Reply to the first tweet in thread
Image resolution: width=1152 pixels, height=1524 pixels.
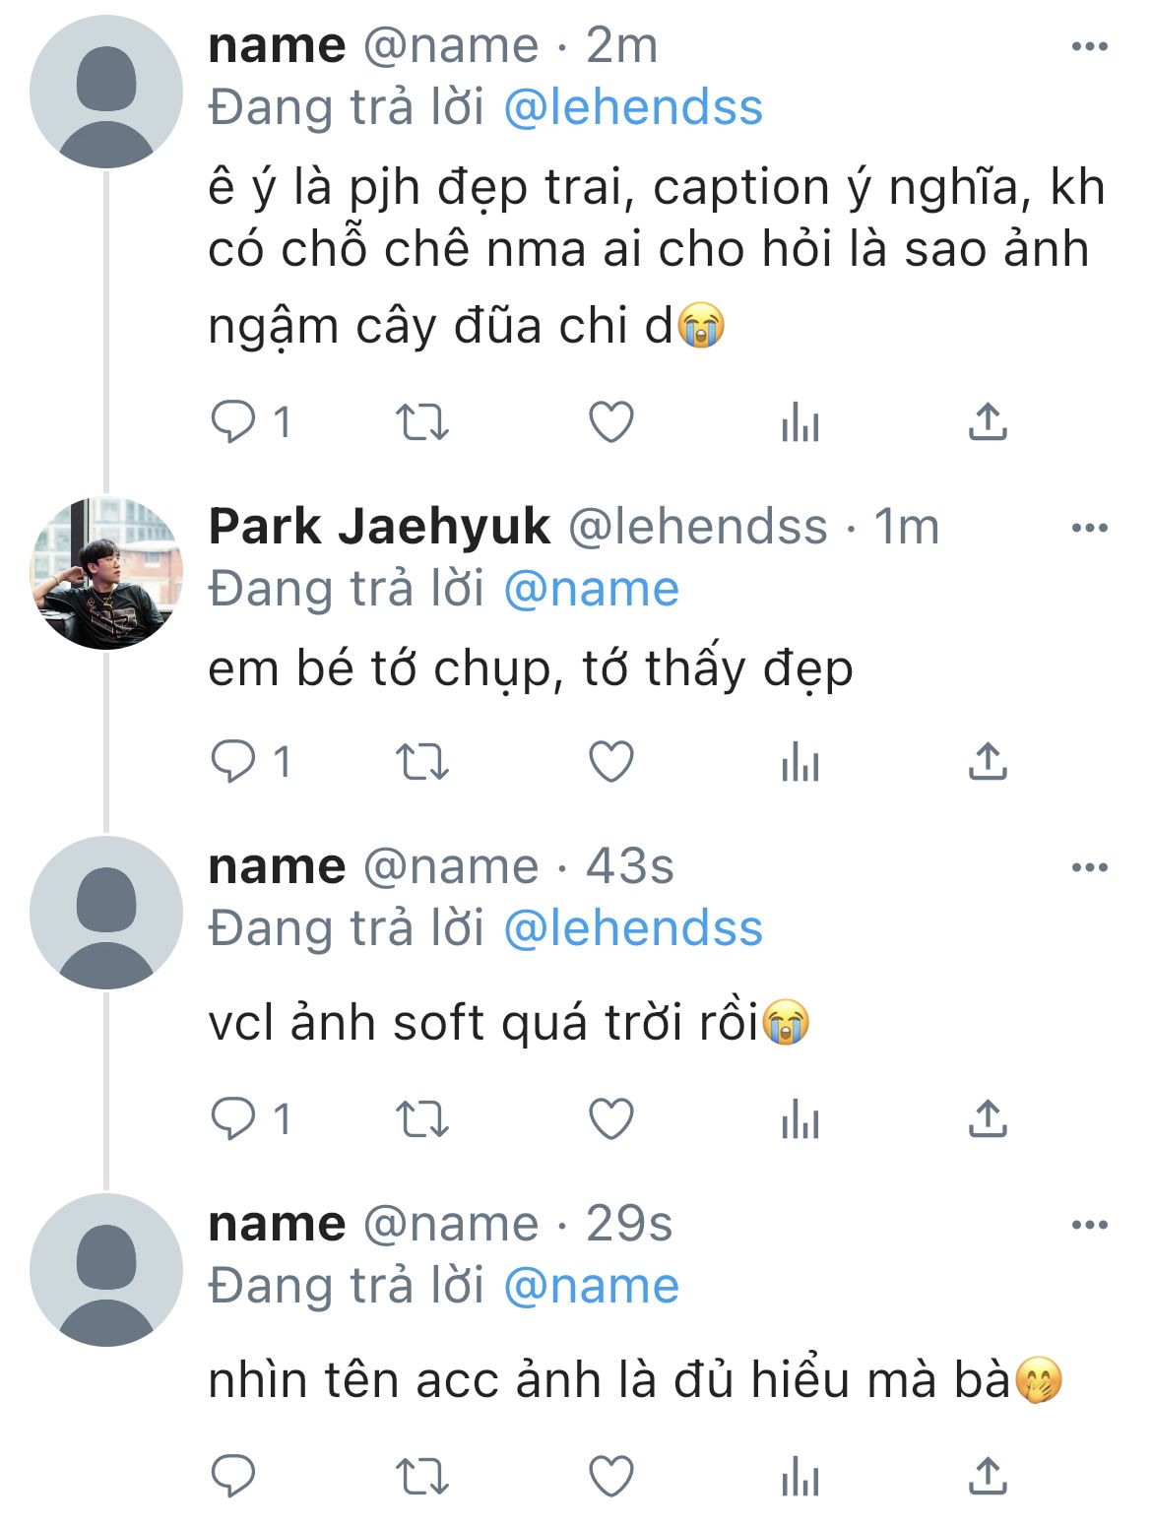[234, 422]
